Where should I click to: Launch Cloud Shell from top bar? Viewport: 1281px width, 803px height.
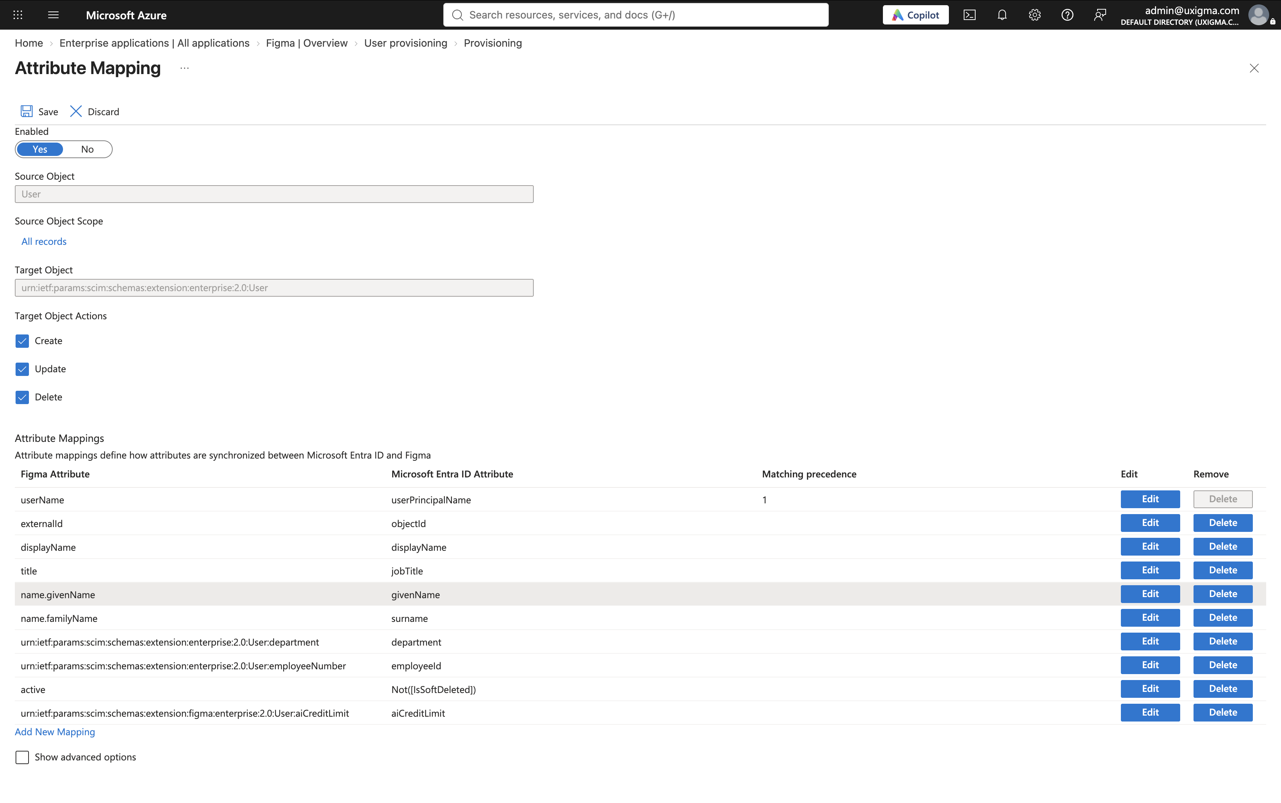(x=969, y=15)
